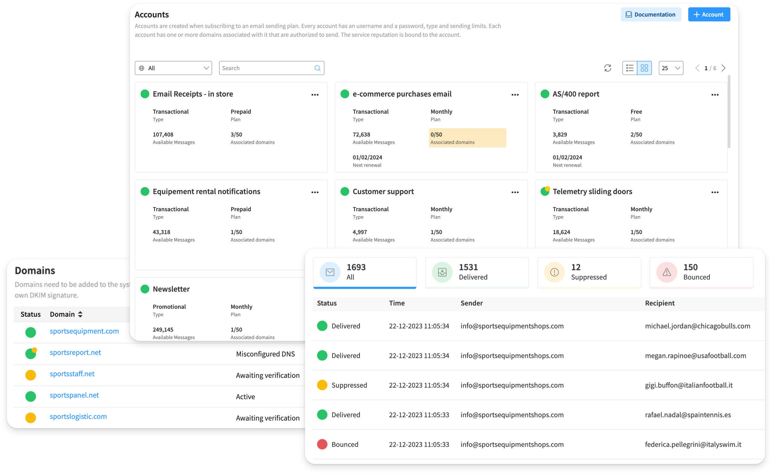The image size is (772, 474).
Task: Sort by Domain column arrows
Action: click(x=80, y=314)
